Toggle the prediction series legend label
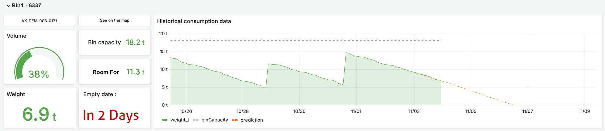Viewport: 605px width, 131px height. click(x=252, y=120)
